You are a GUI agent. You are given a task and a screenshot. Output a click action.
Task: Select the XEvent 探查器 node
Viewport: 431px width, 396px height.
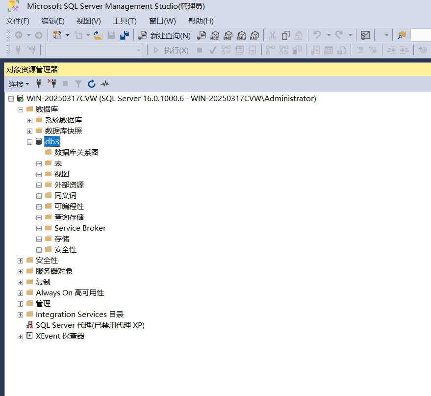(x=60, y=336)
